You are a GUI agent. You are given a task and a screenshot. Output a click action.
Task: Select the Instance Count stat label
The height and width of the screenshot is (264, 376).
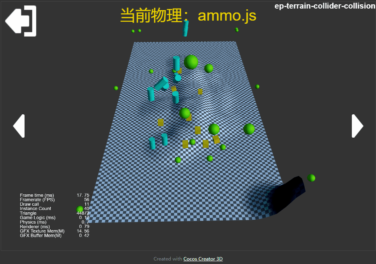point(35,208)
